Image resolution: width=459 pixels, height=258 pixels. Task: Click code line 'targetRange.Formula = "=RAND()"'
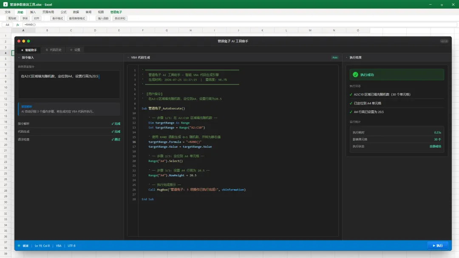(175, 142)
